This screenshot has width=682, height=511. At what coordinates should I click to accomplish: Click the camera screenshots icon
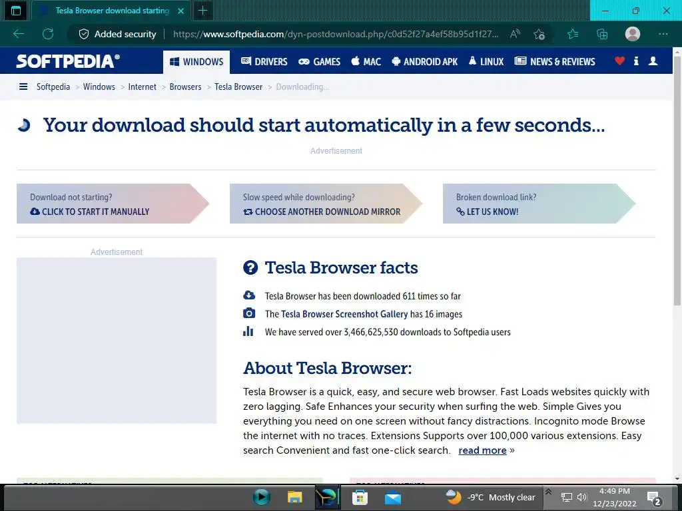point(249,313)
